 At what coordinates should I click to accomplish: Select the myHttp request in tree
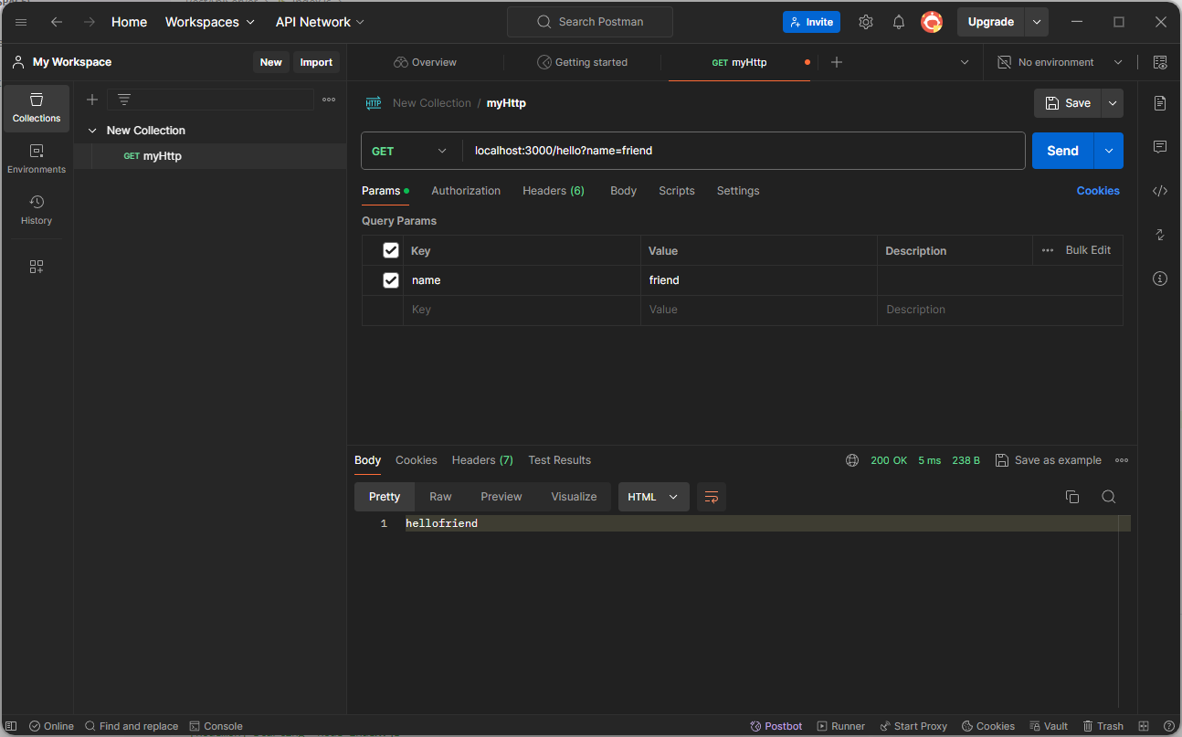click(x=210, y=156)
